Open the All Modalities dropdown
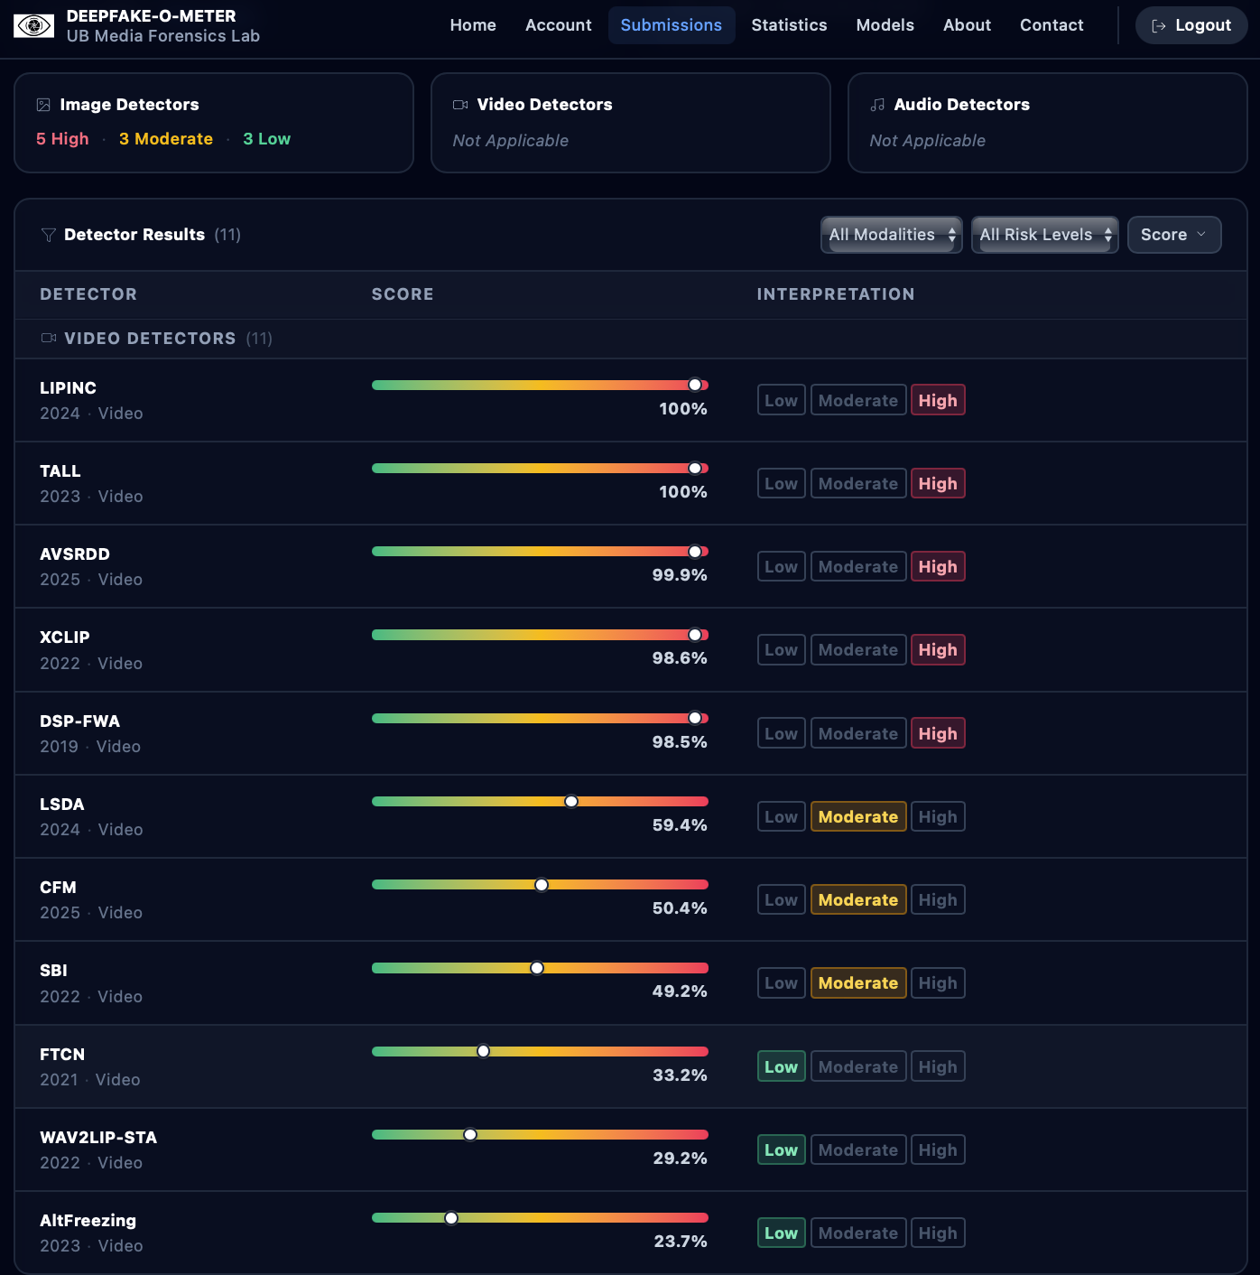 891,235
